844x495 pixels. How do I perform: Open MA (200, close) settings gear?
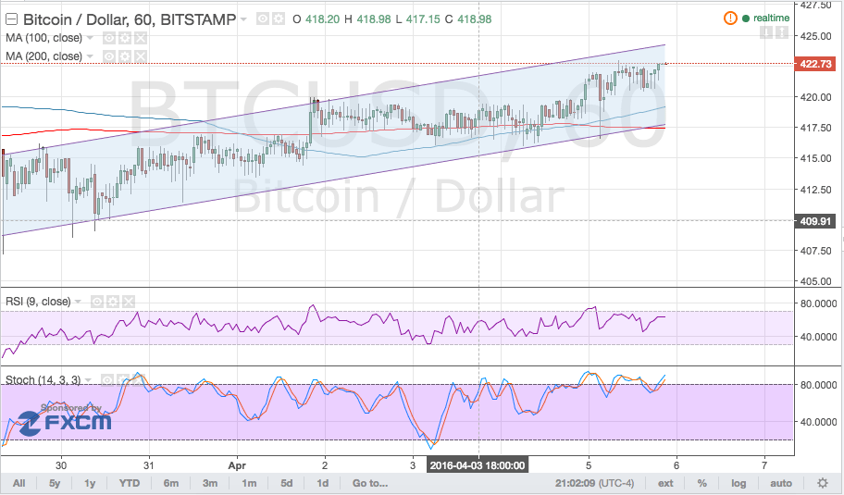(125, 56)
